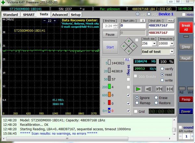Enable the Grid checkbox
This screenshot has height=143, width=195.
(x=136, y=111)
